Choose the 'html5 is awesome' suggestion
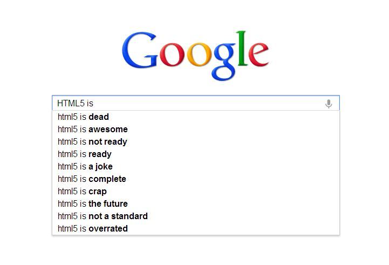This screenshot has height=265, width=389. [93, 129]
